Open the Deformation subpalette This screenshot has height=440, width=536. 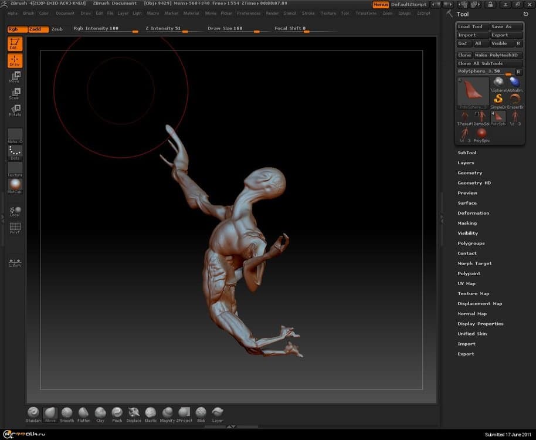click(x=473, y=213)
